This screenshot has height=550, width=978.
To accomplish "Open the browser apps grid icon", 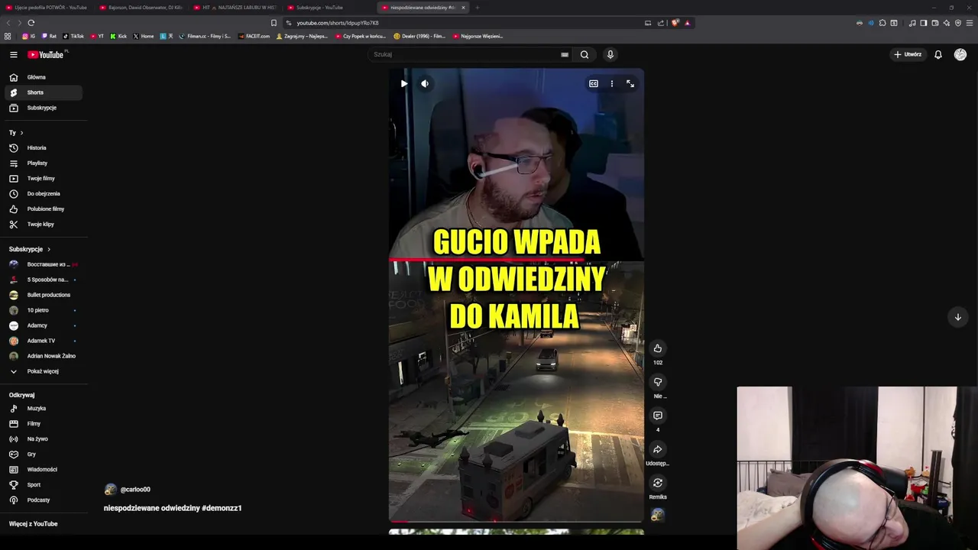I will tap(8, 36).
